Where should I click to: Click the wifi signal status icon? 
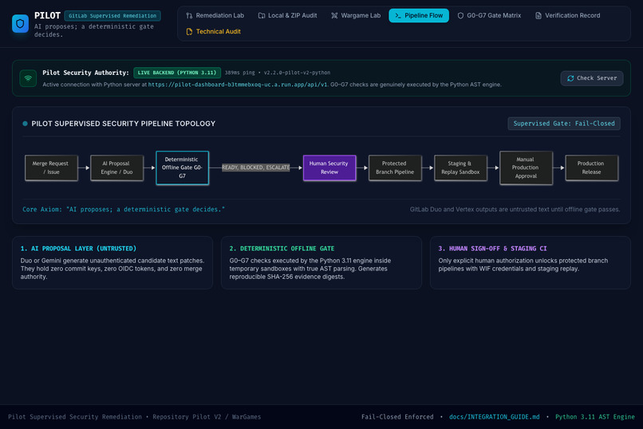click(x=28, y=78)
